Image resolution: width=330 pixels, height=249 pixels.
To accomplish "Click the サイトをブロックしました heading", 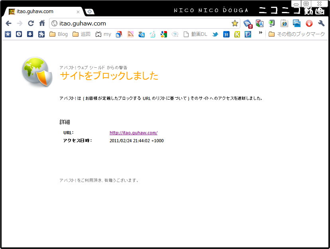I will pyautogui.click(x=109, y=76).
